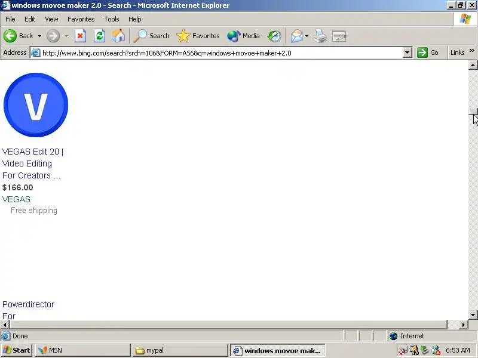The height and width of the screenshot is (358, 478).
Task: Open Favorites pane star button
Action: [x=198, y=36]
